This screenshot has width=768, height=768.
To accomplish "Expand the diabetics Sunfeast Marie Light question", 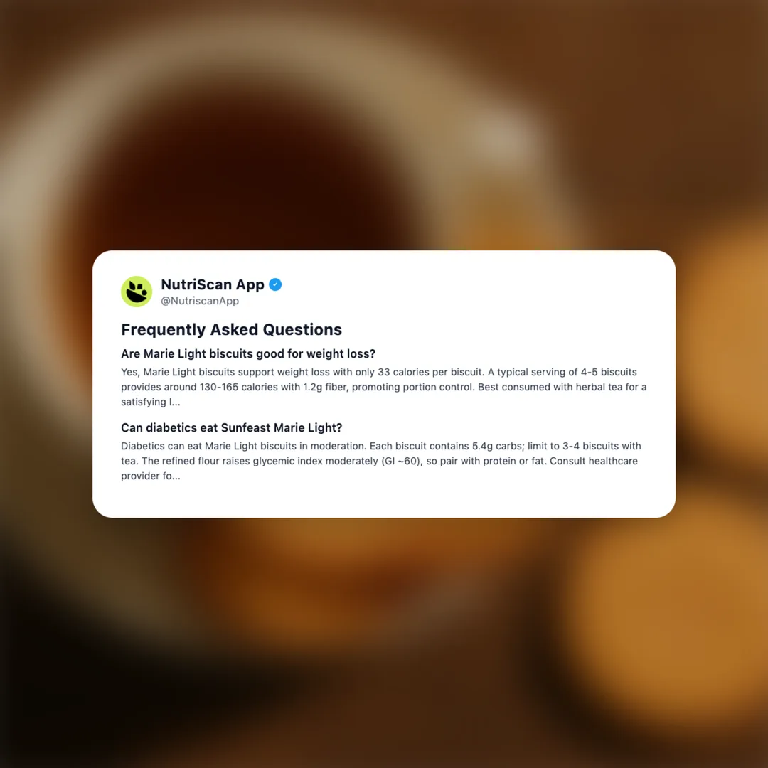I will [x=231, y=427].
